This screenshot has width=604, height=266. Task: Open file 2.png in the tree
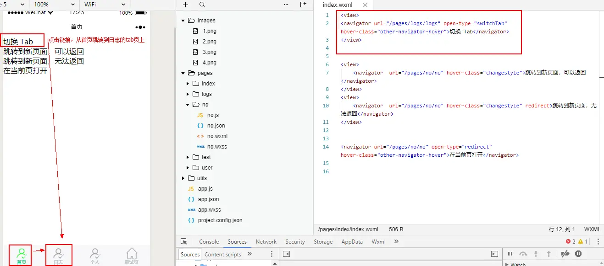[209, 42]
